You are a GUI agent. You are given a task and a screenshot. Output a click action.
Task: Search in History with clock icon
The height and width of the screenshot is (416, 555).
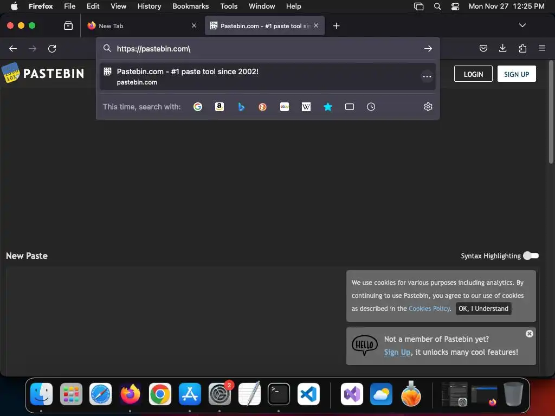[x=371, y=107]
